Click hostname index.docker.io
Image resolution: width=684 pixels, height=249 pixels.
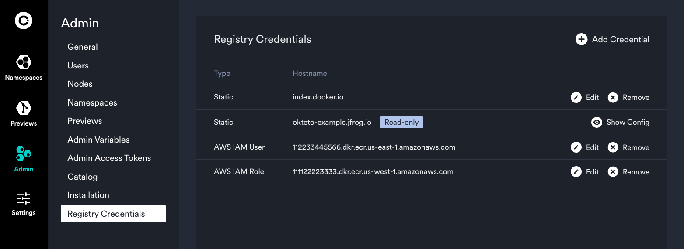[318, 97]
